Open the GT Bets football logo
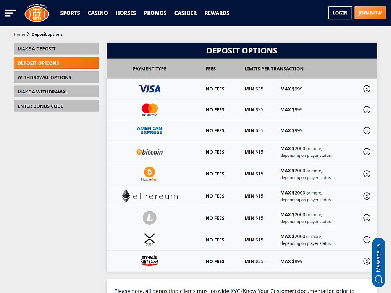 click(x=37, y=13)
